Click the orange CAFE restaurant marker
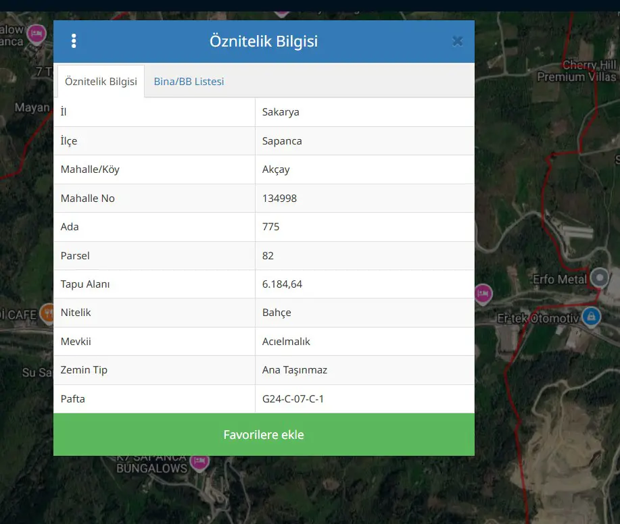This screenshot has height=524, width=620. point(48,313)
